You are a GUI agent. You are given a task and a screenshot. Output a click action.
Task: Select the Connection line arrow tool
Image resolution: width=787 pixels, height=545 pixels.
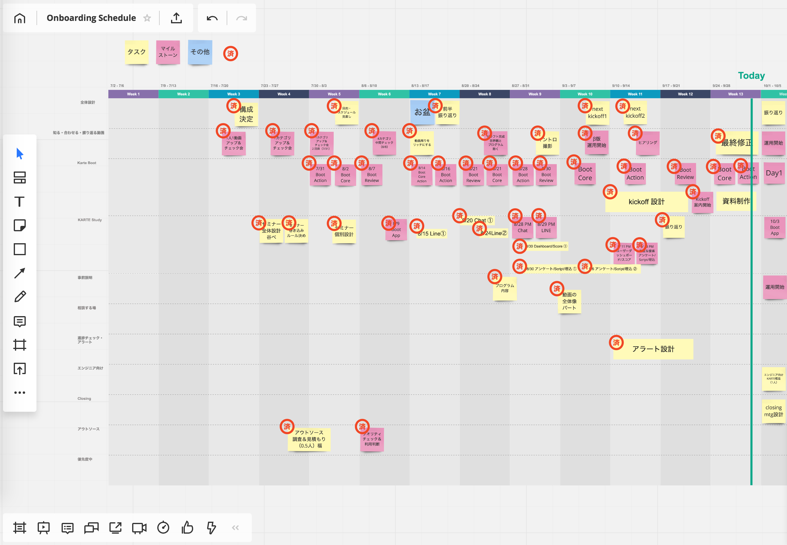coord(19,273)
